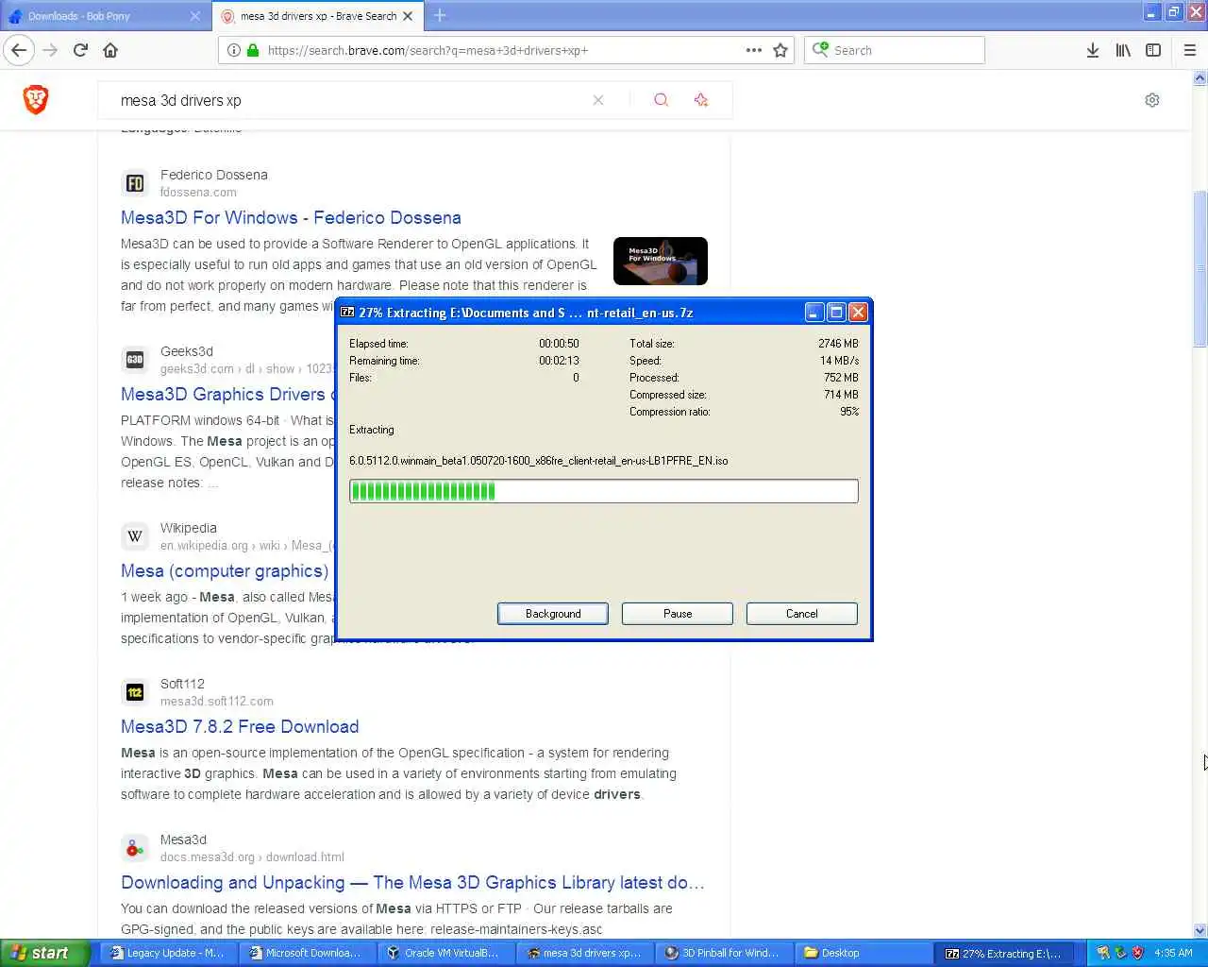Open the browser home page

pyautogui.click(x=110, y=50)
